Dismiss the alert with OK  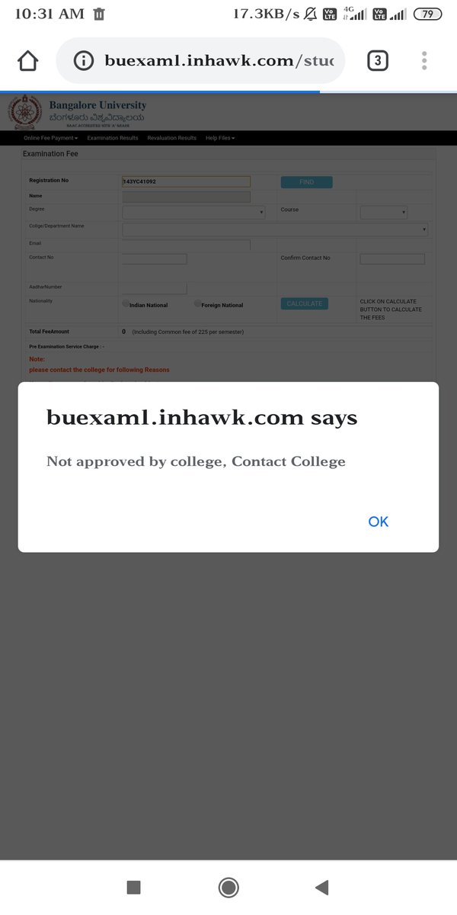coord(379,522)
